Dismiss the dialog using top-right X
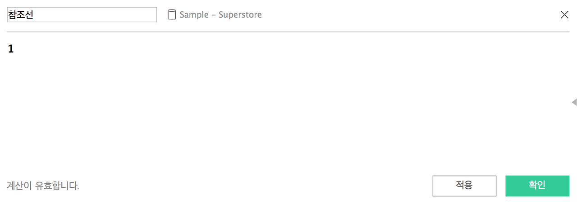577x204 pixels. (x=564, y=14)
